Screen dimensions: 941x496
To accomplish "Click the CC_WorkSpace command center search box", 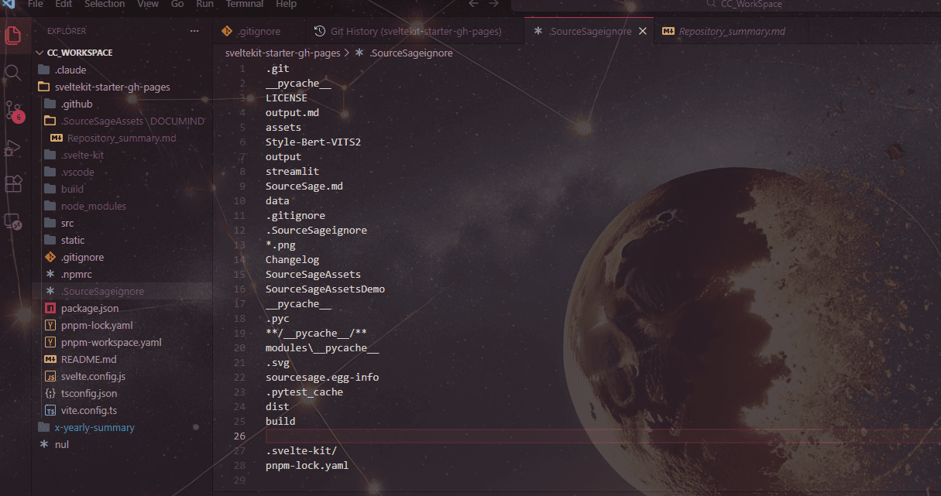I will pos(724,4).
